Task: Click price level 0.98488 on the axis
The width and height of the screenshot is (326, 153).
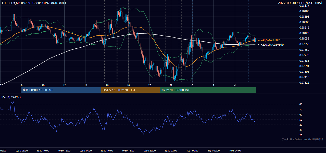Action: coord(304,11)
